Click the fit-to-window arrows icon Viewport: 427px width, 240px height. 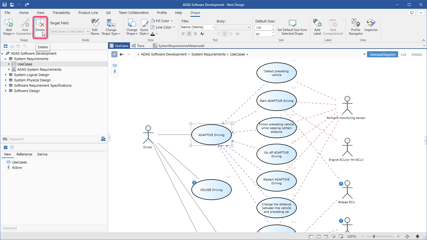407,237
